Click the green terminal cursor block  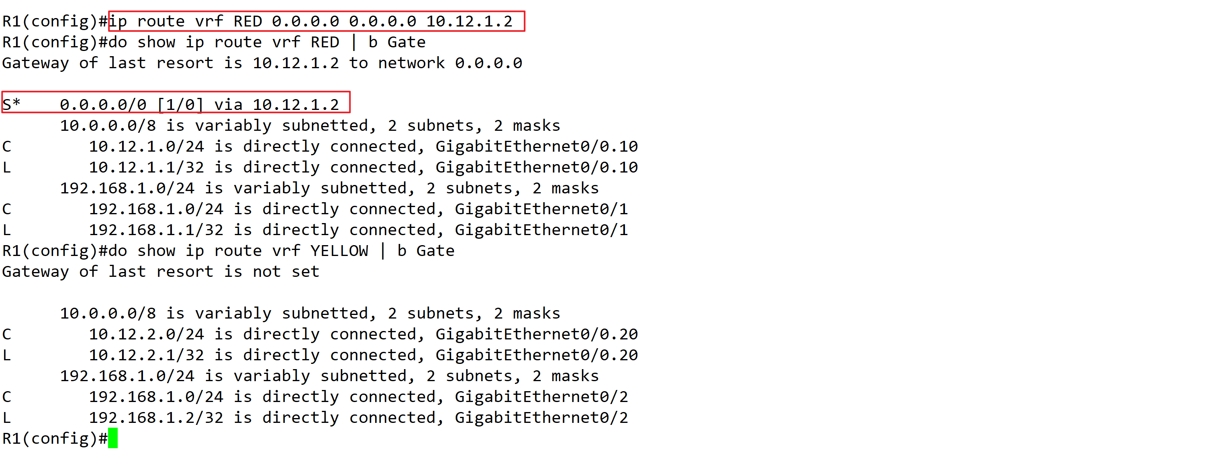pyautogui.click(x=113, y=438)
